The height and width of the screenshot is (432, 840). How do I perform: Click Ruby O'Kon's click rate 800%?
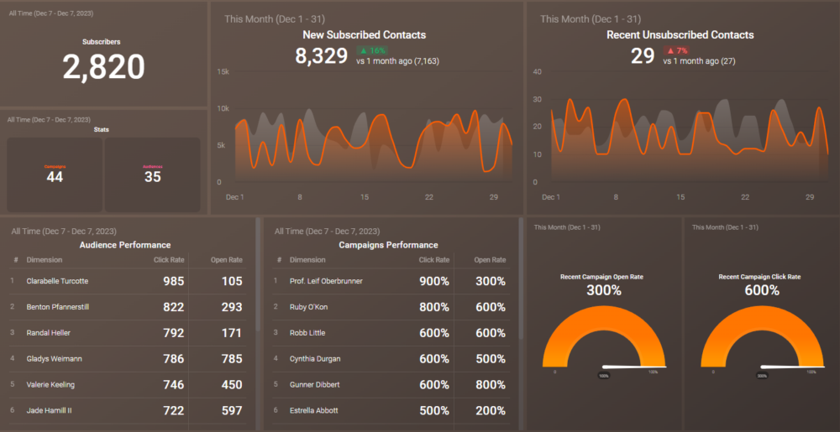click(434, 307)
